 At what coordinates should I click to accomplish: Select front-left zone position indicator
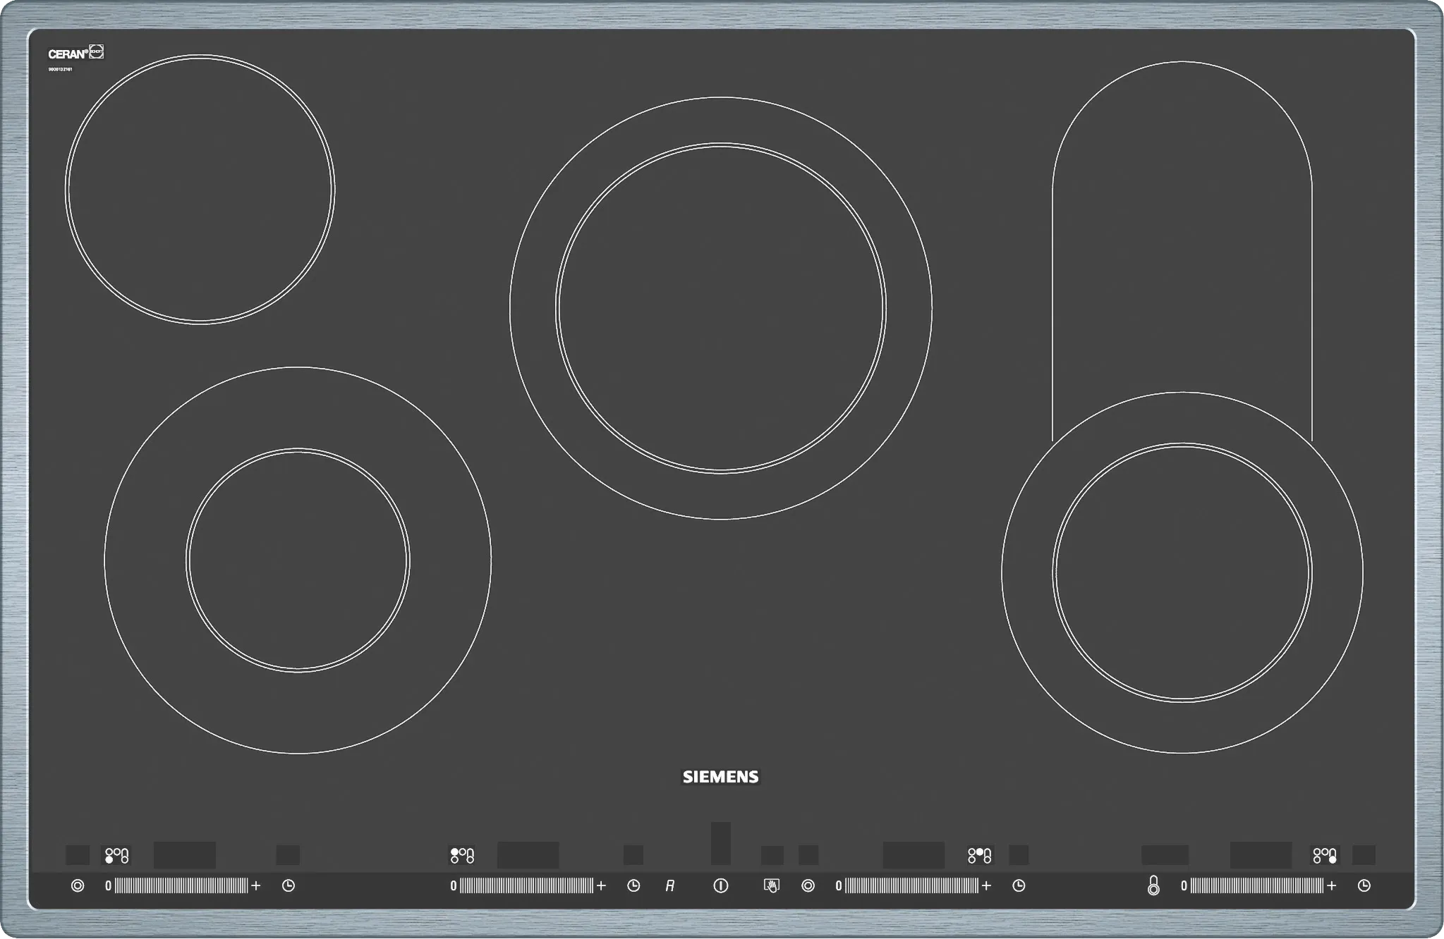(116, 855)
